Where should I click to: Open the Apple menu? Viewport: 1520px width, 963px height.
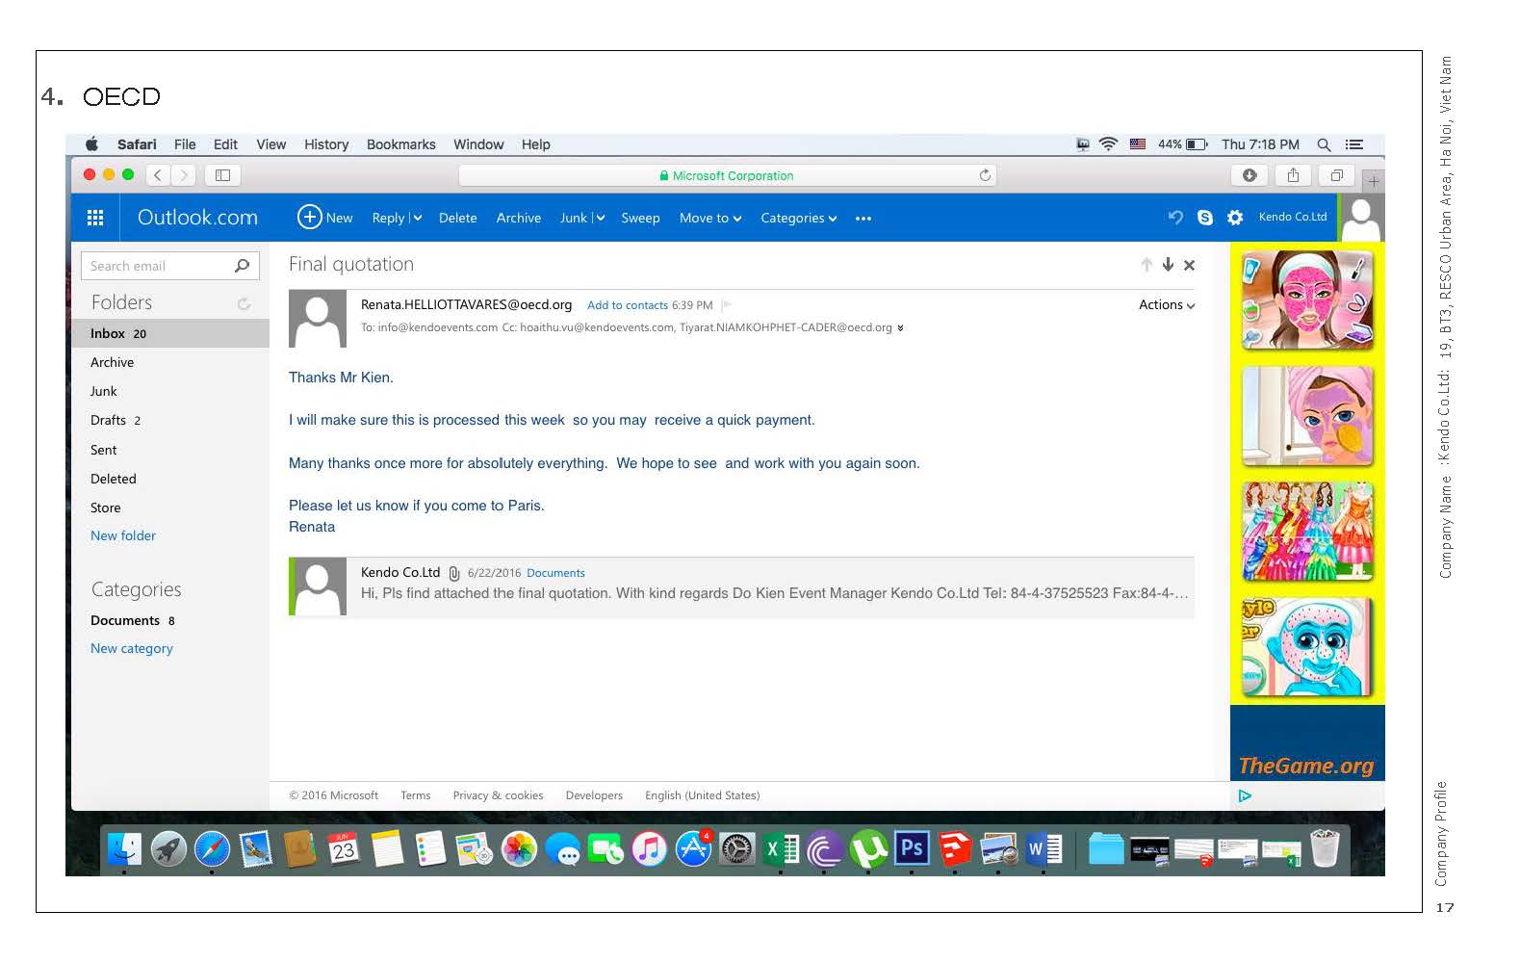(91, 144)
